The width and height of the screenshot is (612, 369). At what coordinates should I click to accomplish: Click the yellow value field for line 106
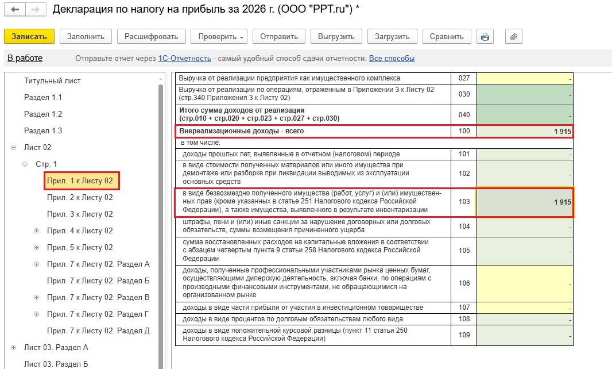[525, 283]
